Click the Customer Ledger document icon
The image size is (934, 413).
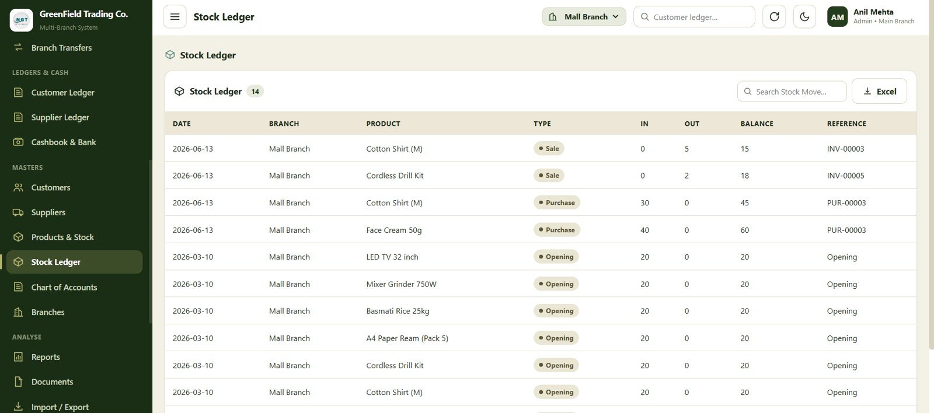[x=19, y=92]
